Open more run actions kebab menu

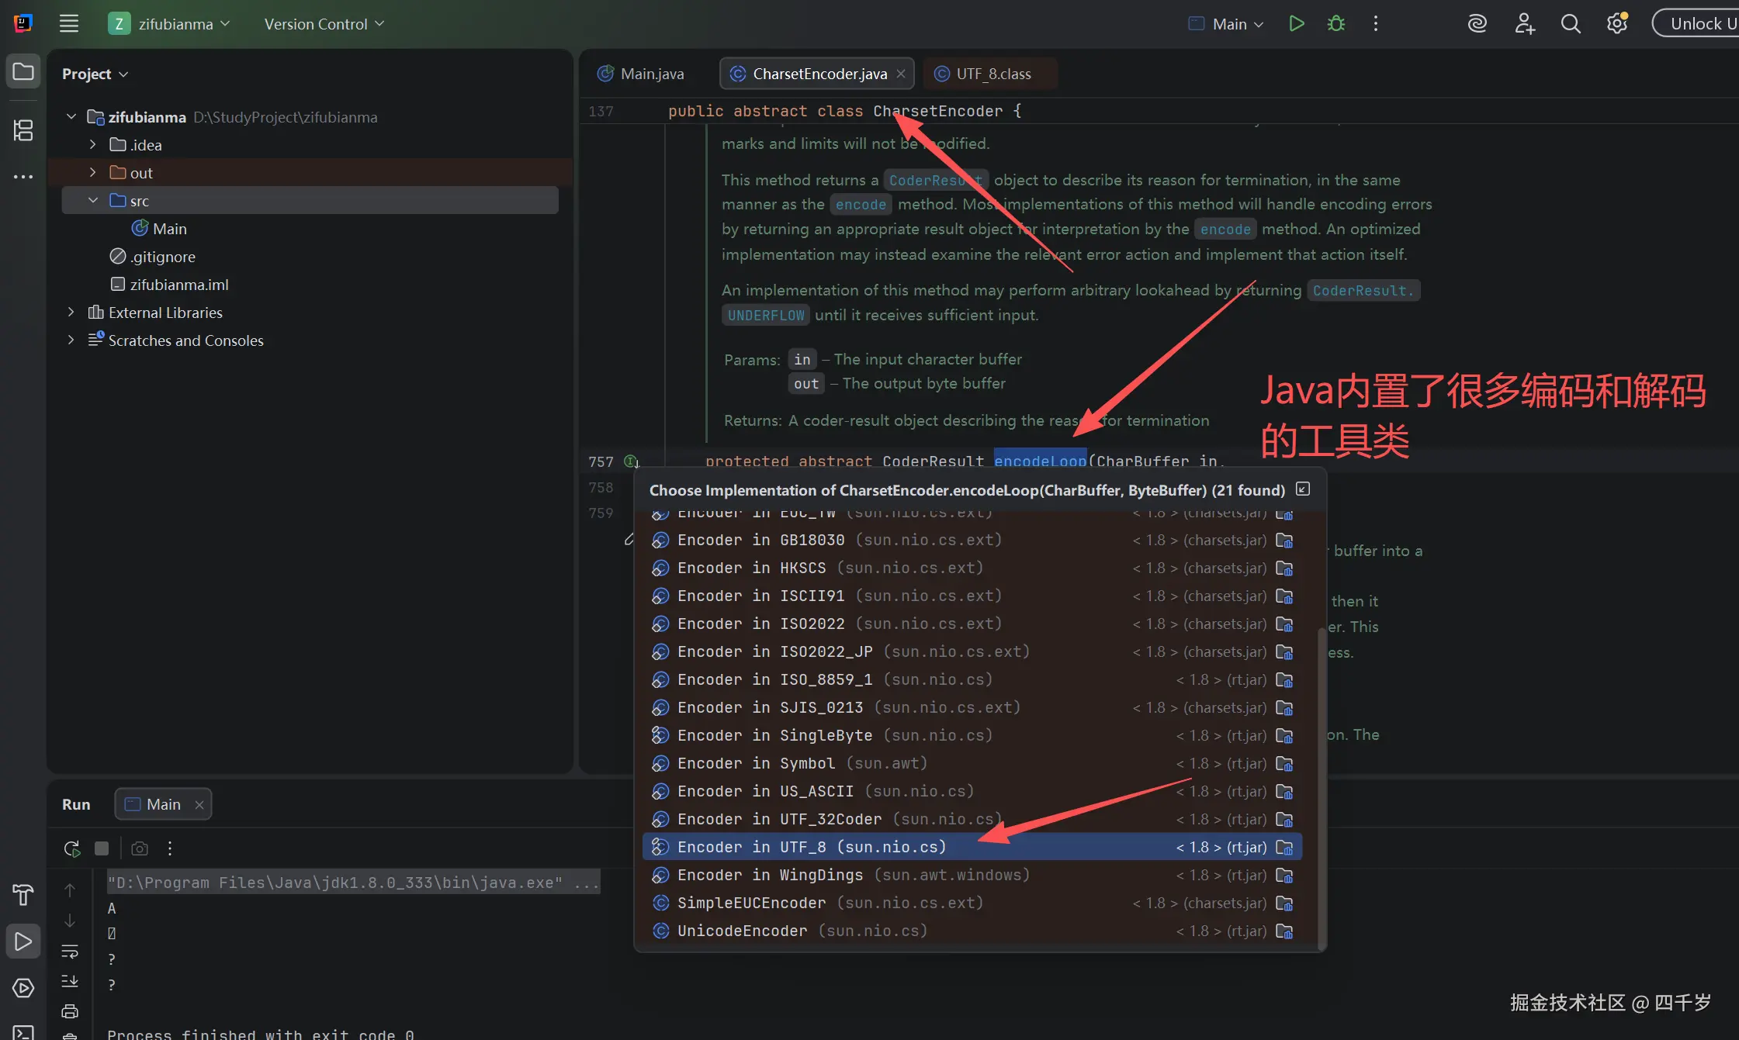click(x=1375, y=23)
